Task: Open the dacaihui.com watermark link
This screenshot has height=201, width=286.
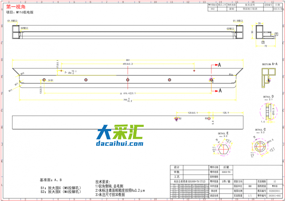Action: pos(120,144)
